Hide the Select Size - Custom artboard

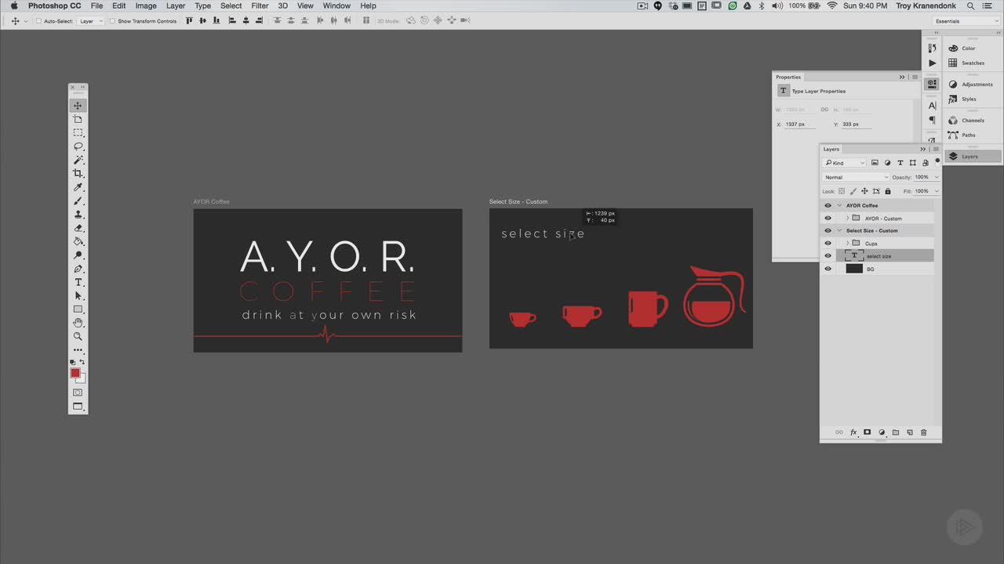pos(828,230)
